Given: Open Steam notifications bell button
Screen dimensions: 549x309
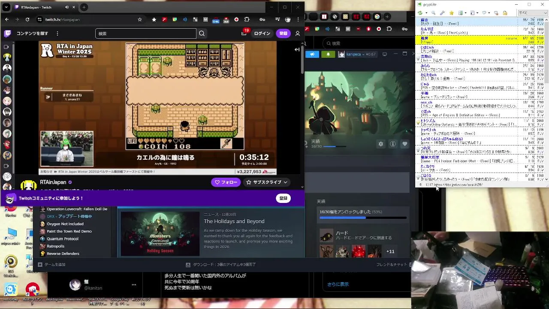Looking at the screenshot, I should click(328, 54).
